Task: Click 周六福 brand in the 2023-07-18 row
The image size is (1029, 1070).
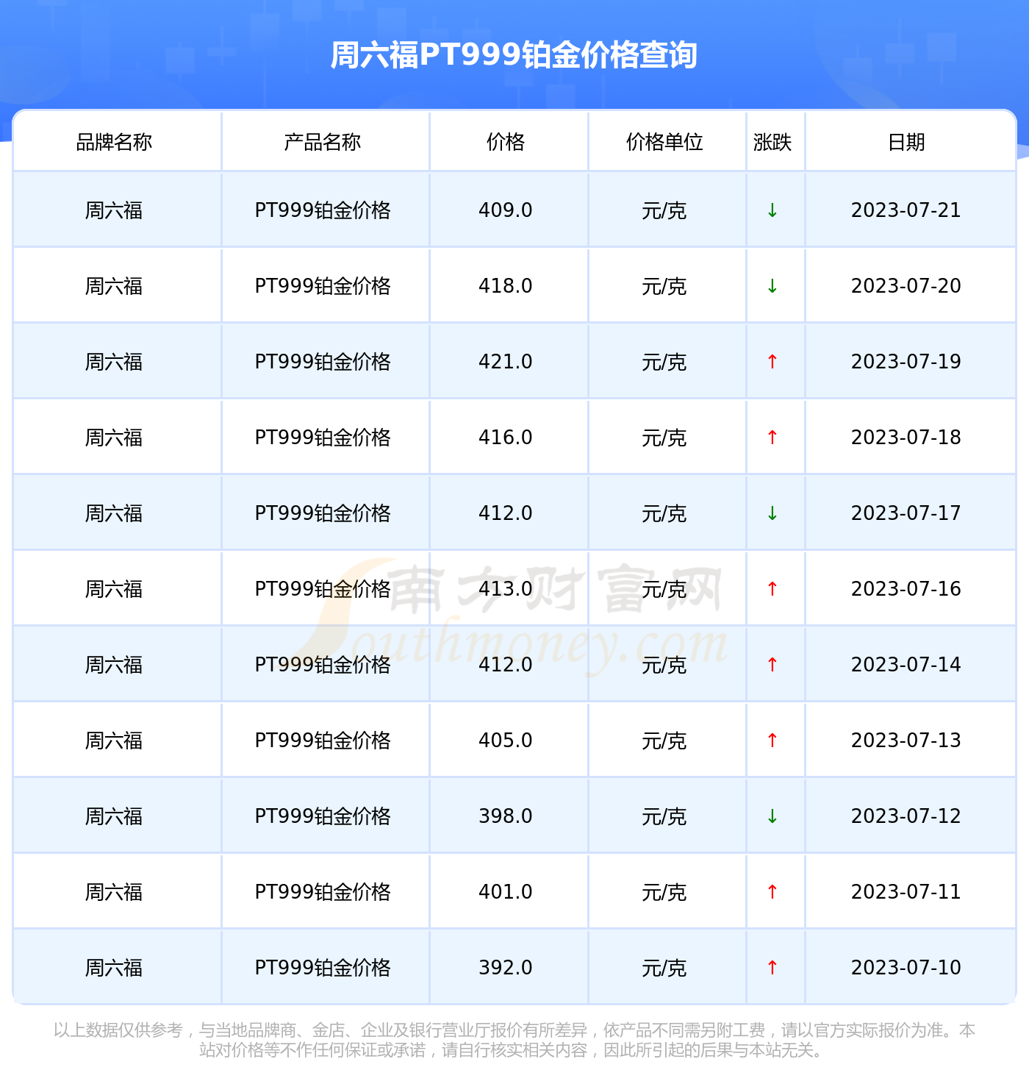Action: point(114,438)
